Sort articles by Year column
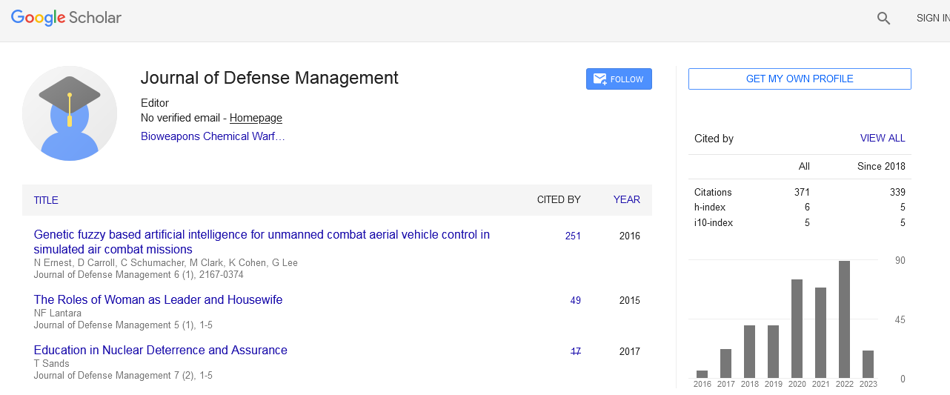Viewport: 950px width, 395px height. click(626, 200)
